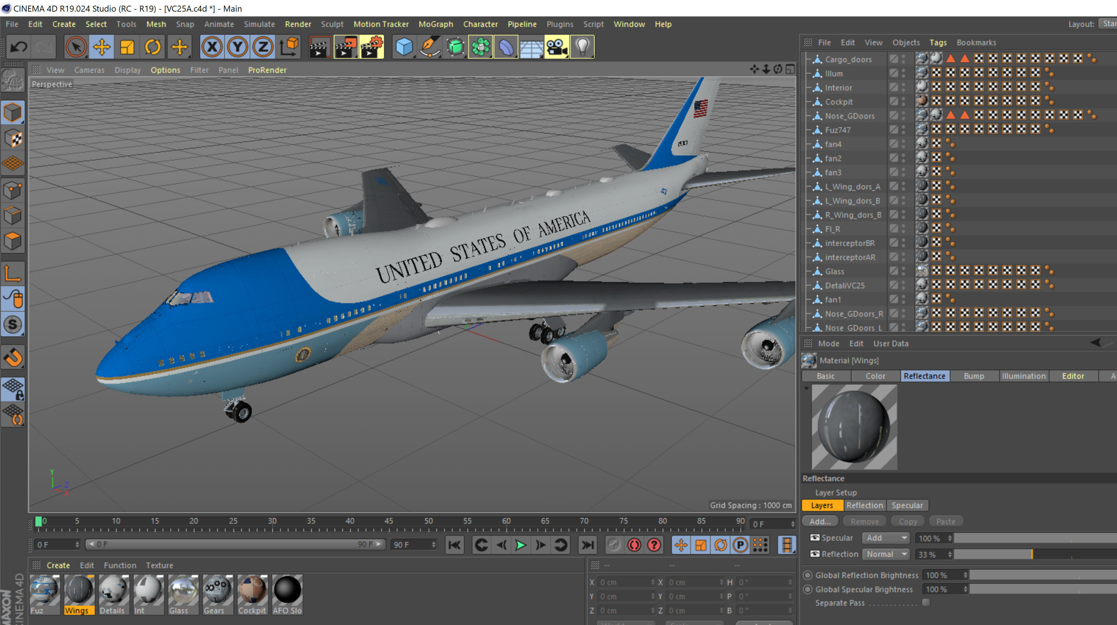Switch to the Illumination material tab

(x=1023, y=376)
